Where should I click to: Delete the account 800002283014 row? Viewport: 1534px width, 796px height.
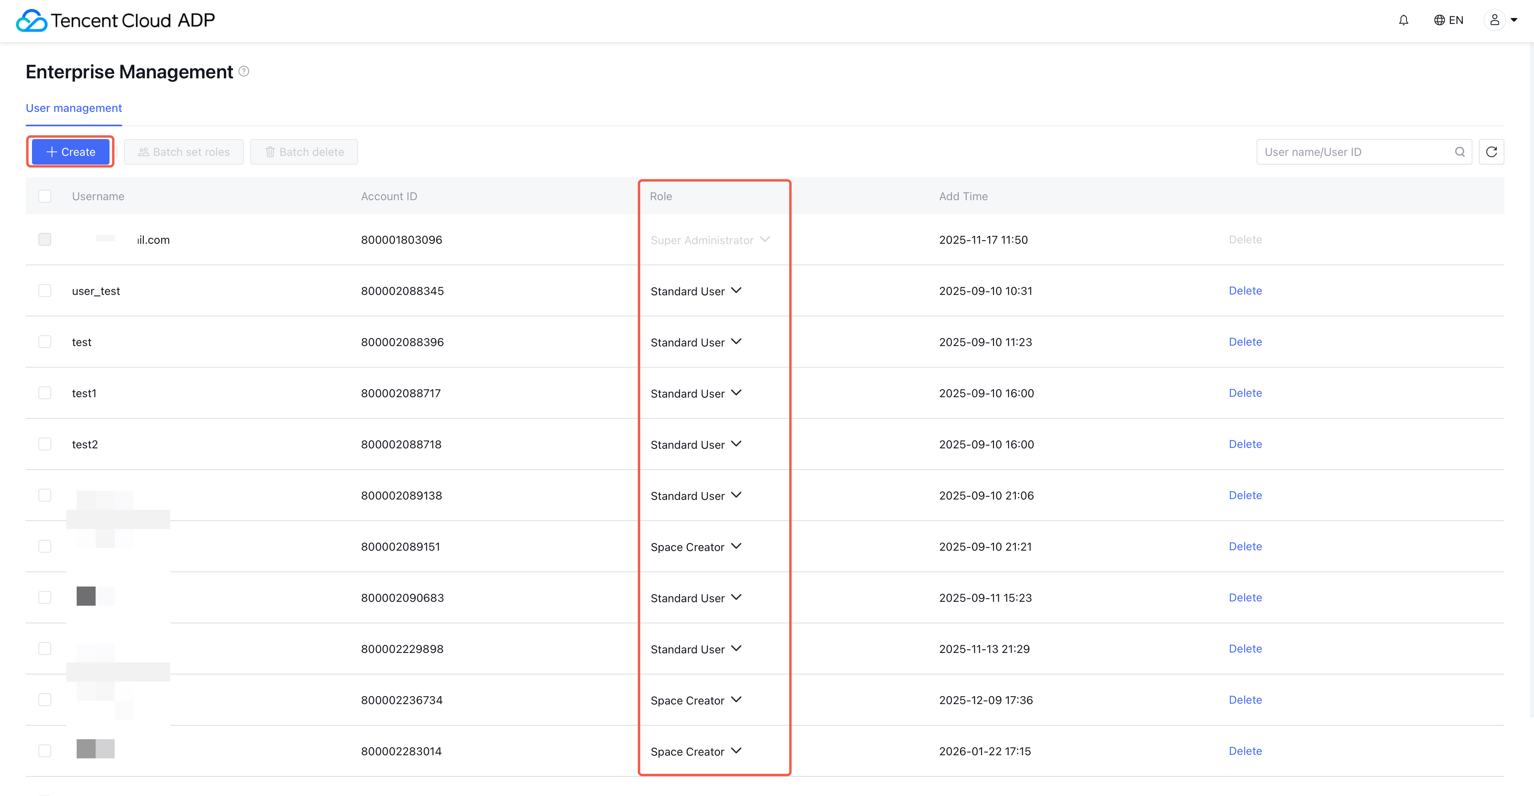click(1245, 751)
